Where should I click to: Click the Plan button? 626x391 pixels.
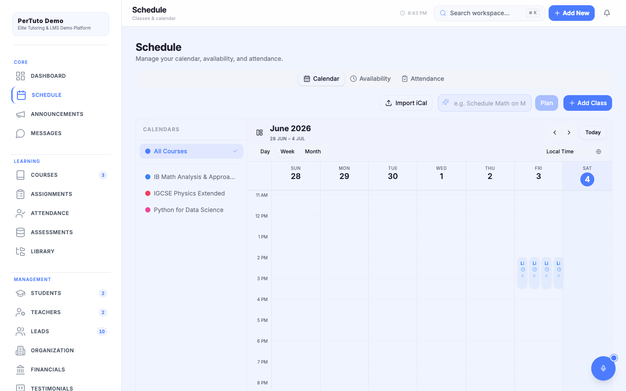point(546,103)
